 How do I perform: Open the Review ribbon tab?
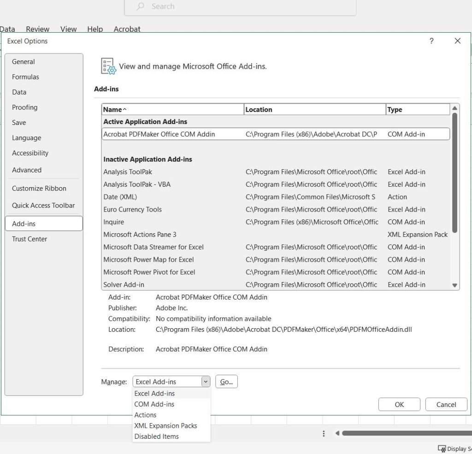tap(37, 29)
